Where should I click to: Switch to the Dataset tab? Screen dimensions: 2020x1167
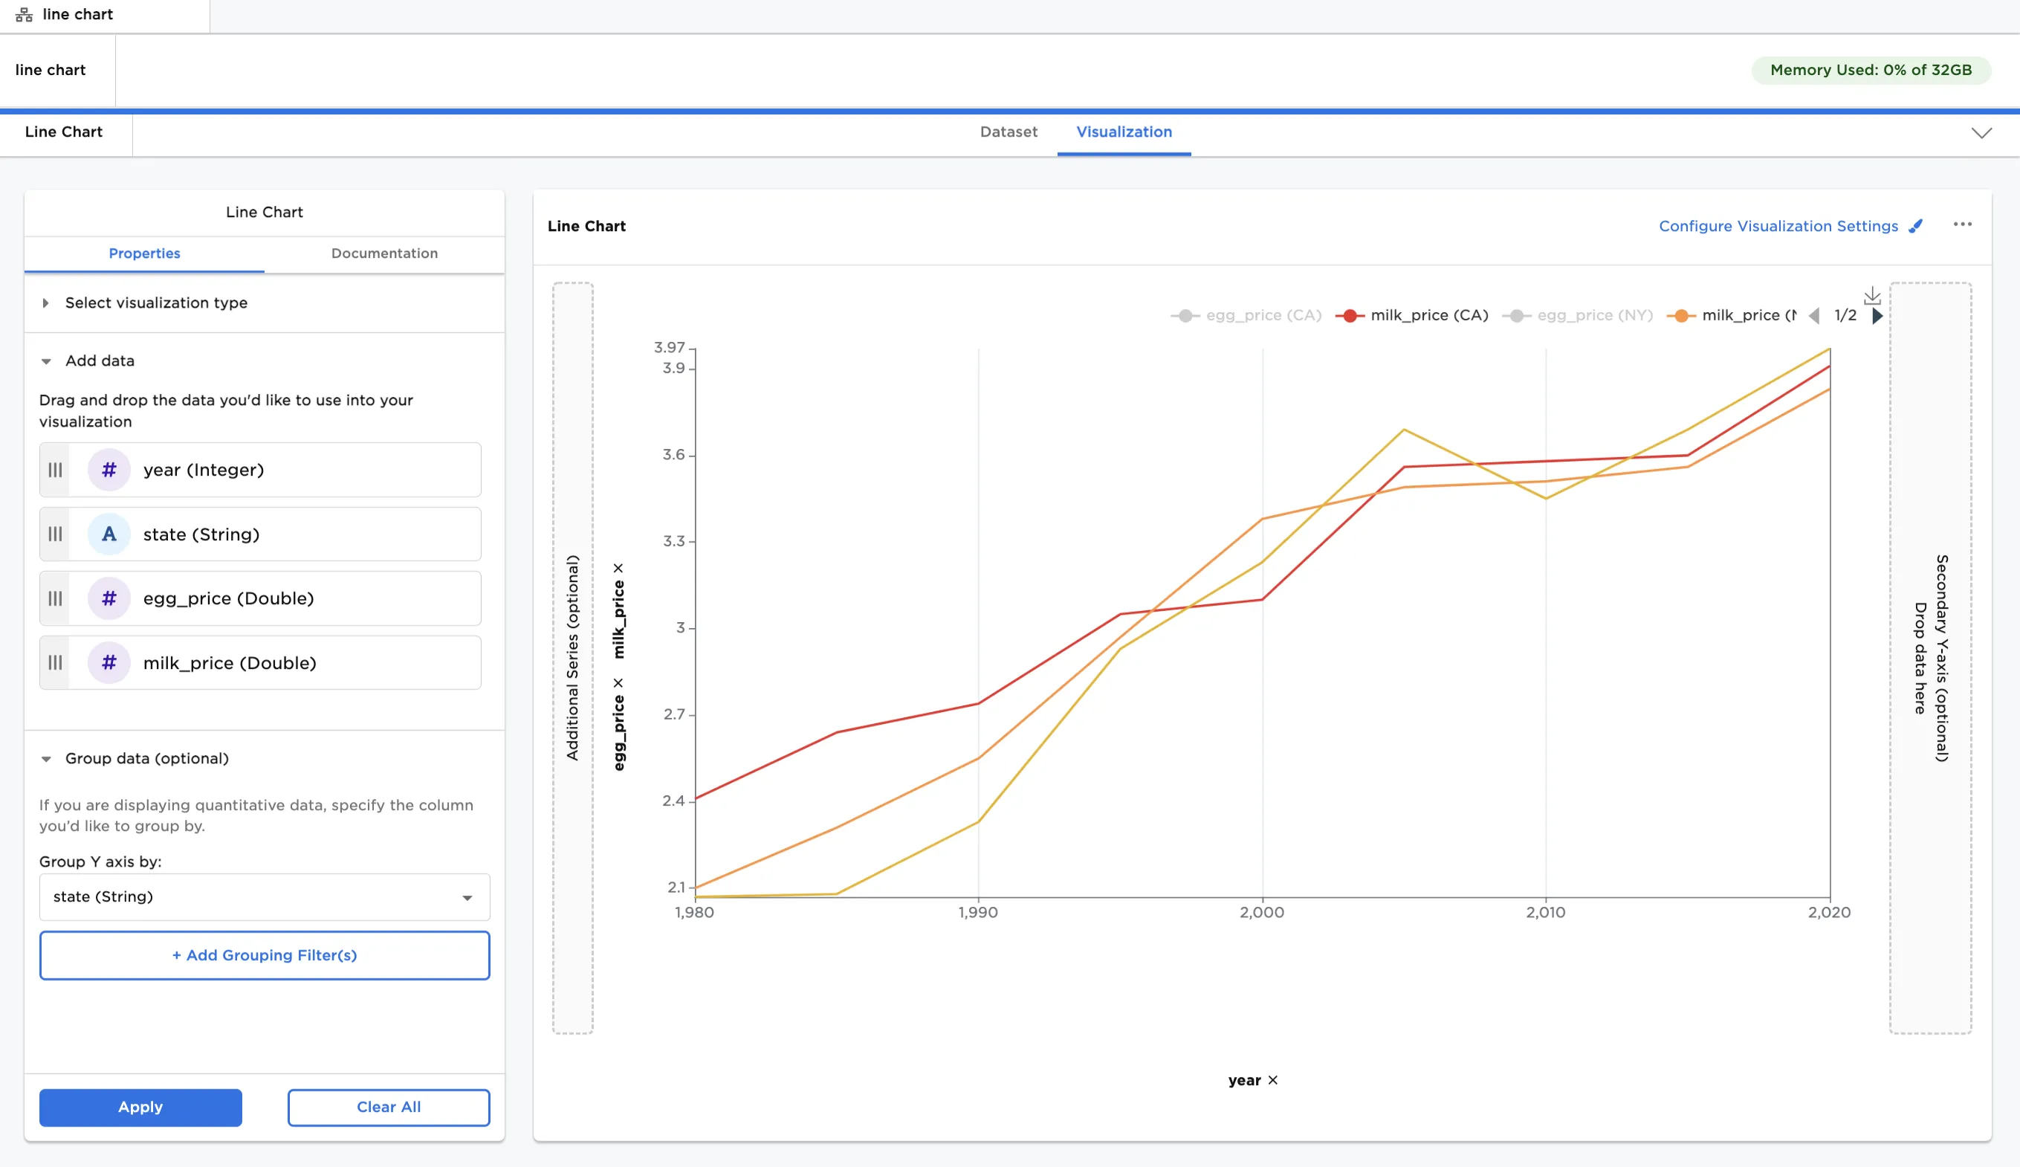[x=1007, y=132]
